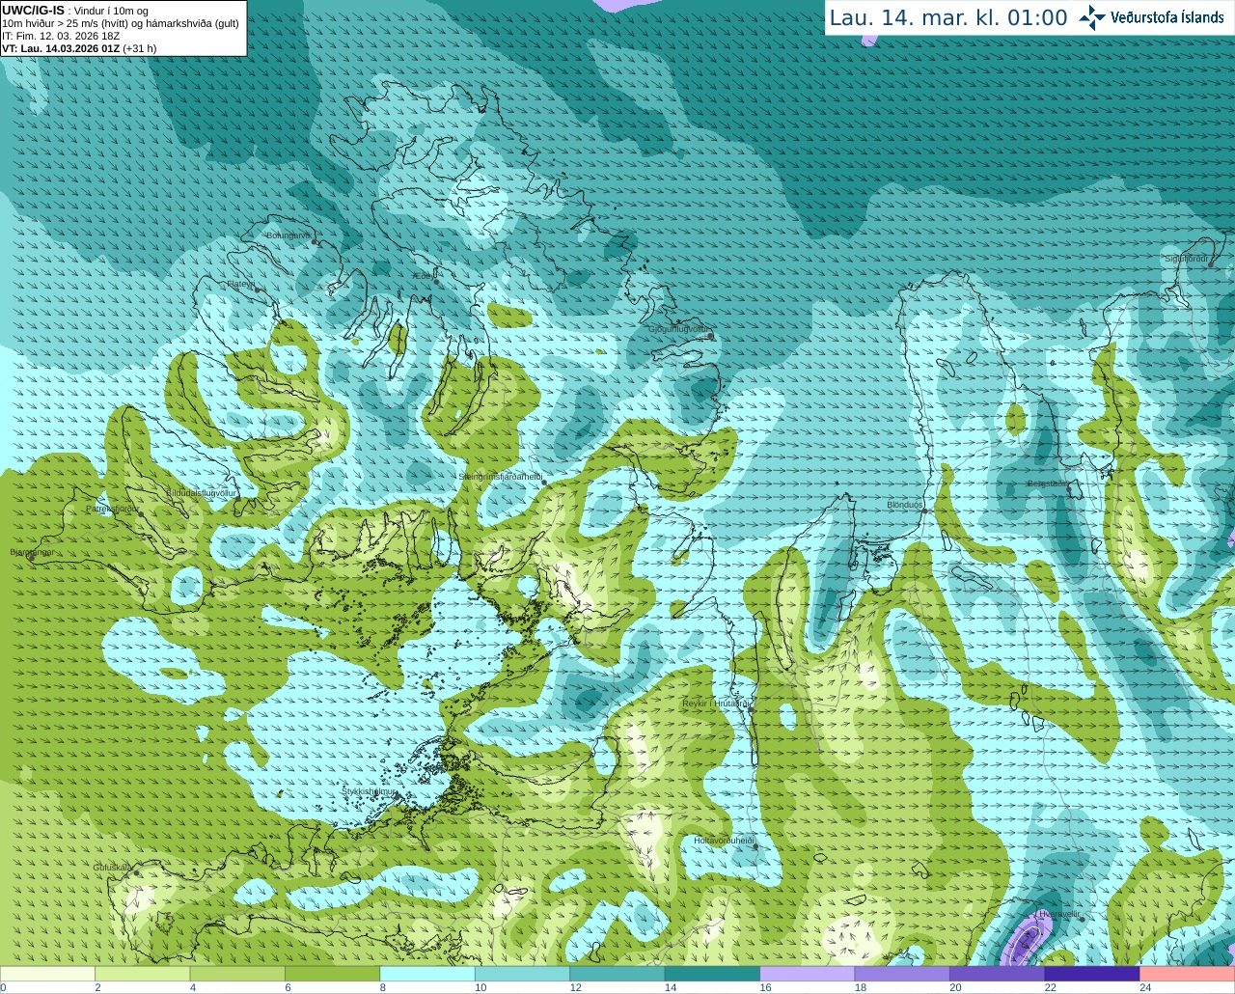Image resolution: width=1235 pixels, height=994 pixels.
Task: Click the 6–8 m/s olive green scale swatch
Action: pos(332,974)
